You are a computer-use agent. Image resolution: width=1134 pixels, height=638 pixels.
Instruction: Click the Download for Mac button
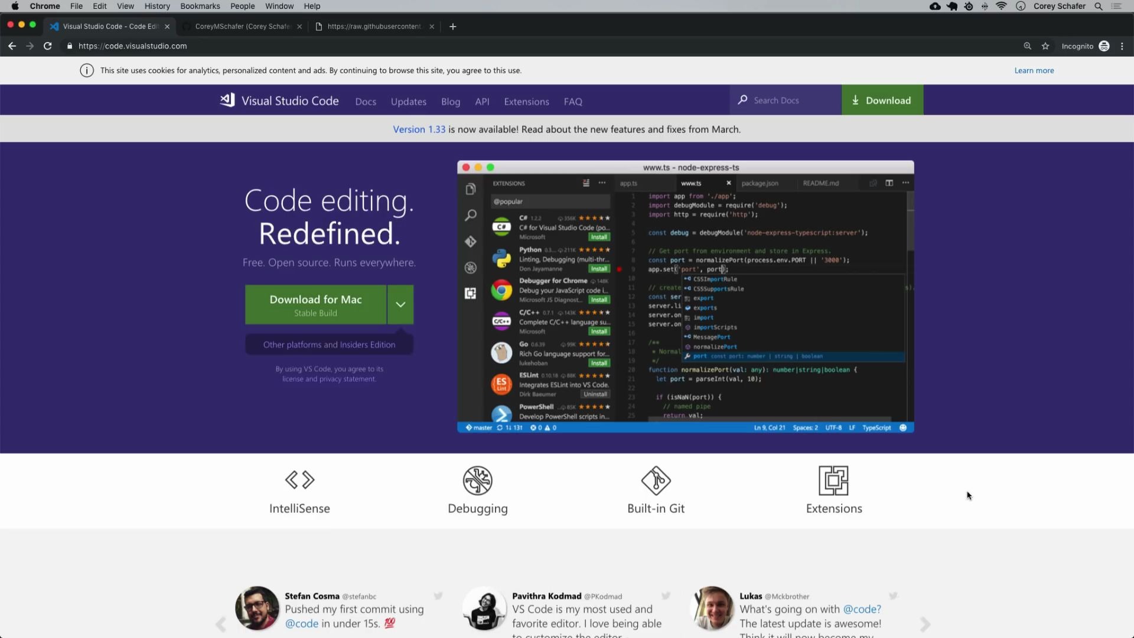point(315,304)
